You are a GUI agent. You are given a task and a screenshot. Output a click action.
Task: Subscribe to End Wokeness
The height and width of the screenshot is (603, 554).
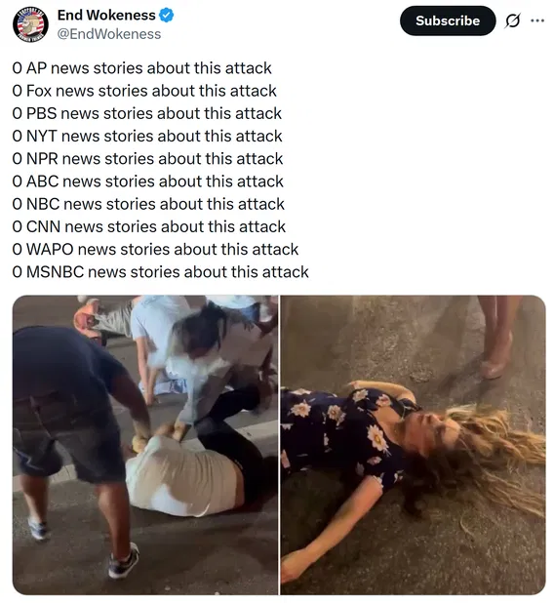pos(448,20)
